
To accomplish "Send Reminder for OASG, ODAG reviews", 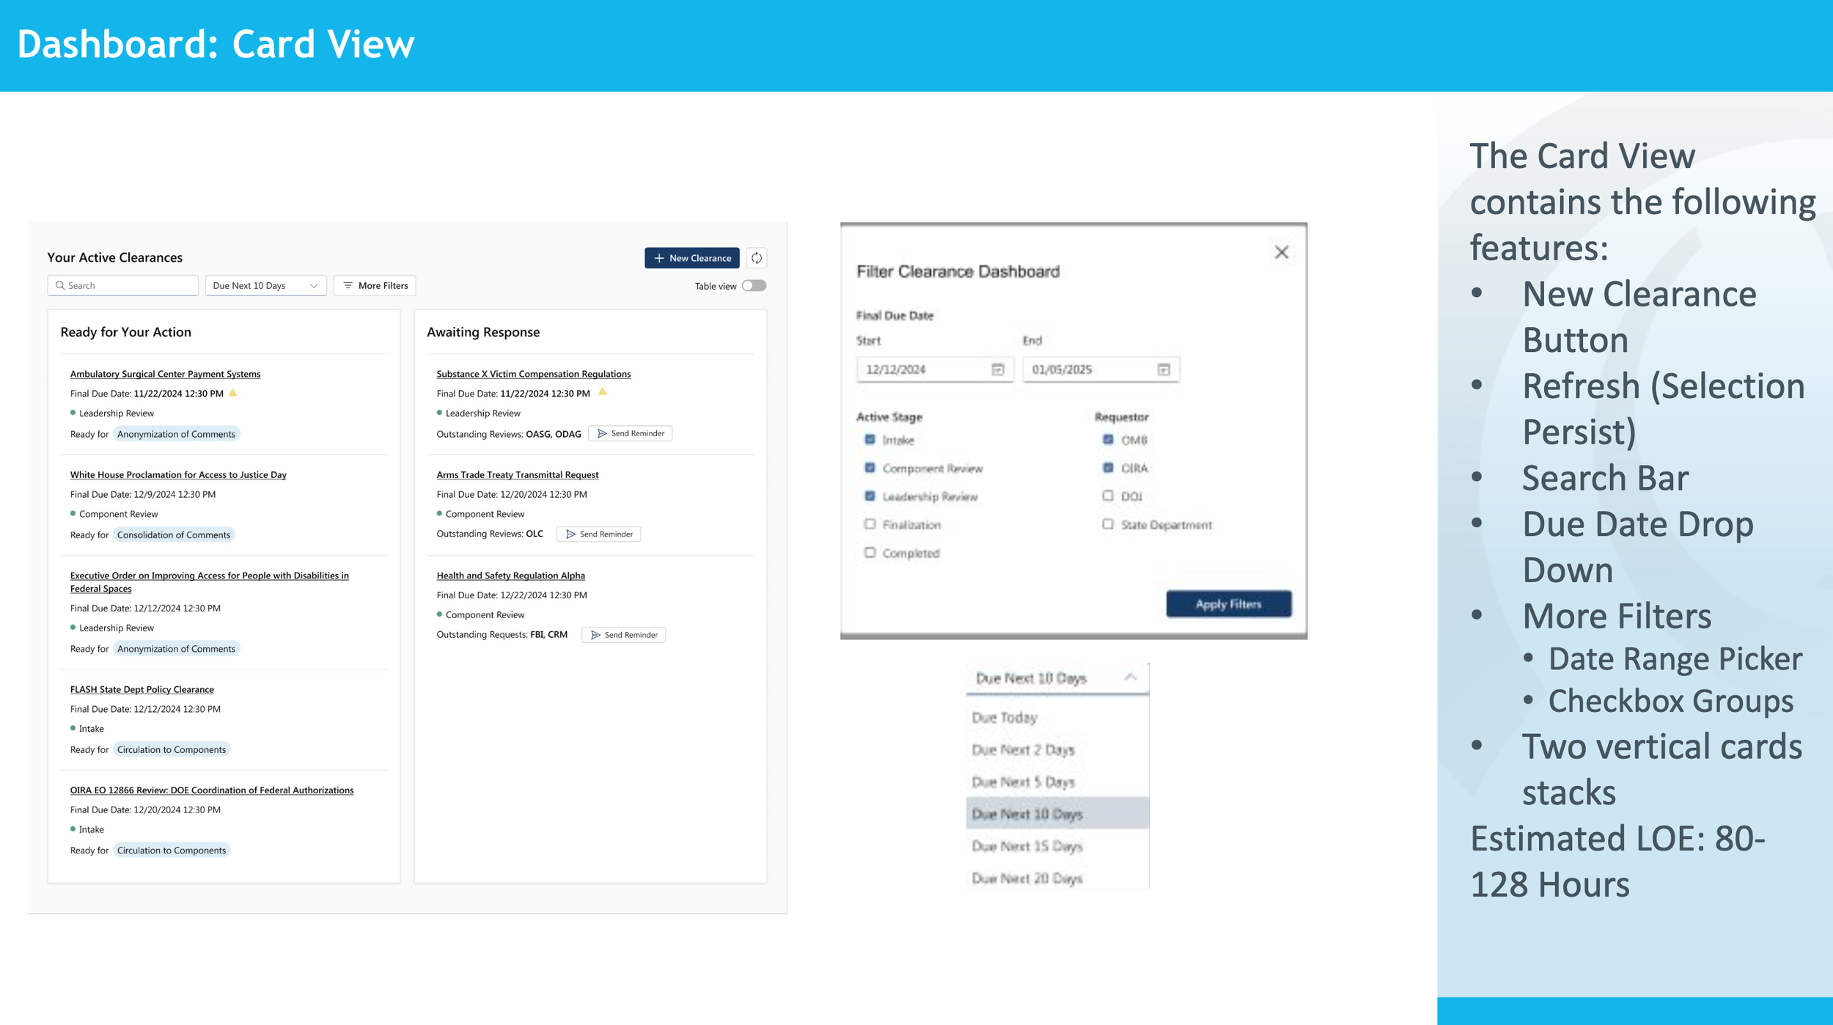I will pos(630,434).
